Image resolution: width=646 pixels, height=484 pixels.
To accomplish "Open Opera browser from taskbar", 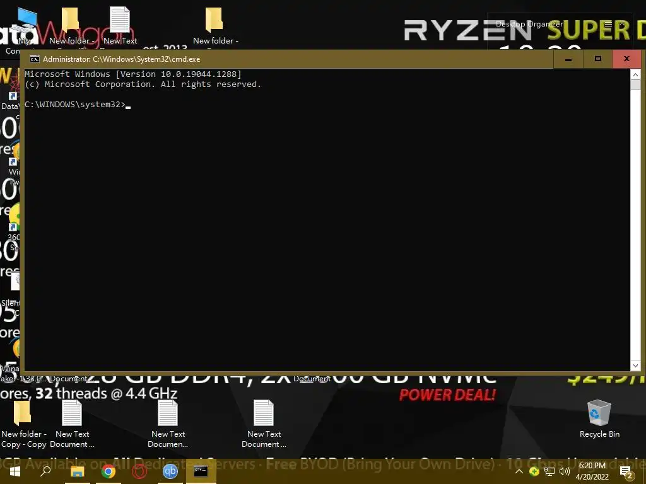I will pyautogui.click(x=139, y=471).
